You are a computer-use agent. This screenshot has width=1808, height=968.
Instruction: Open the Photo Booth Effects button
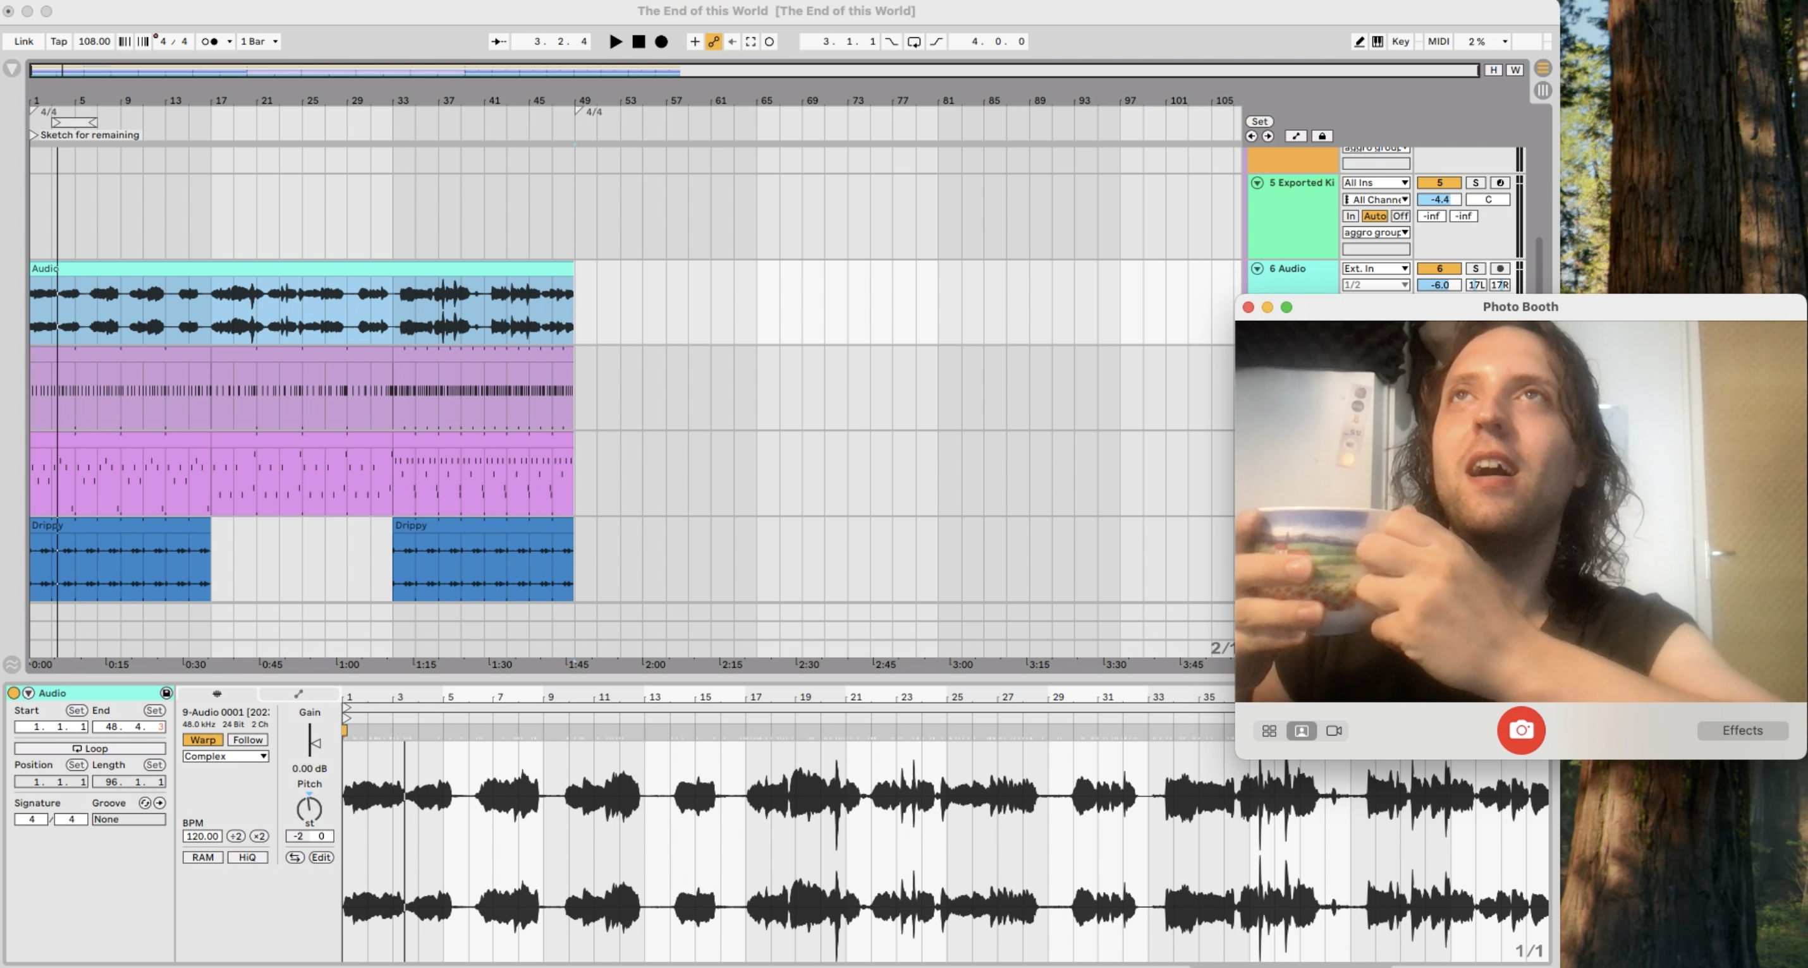[x=1742, y=730]
